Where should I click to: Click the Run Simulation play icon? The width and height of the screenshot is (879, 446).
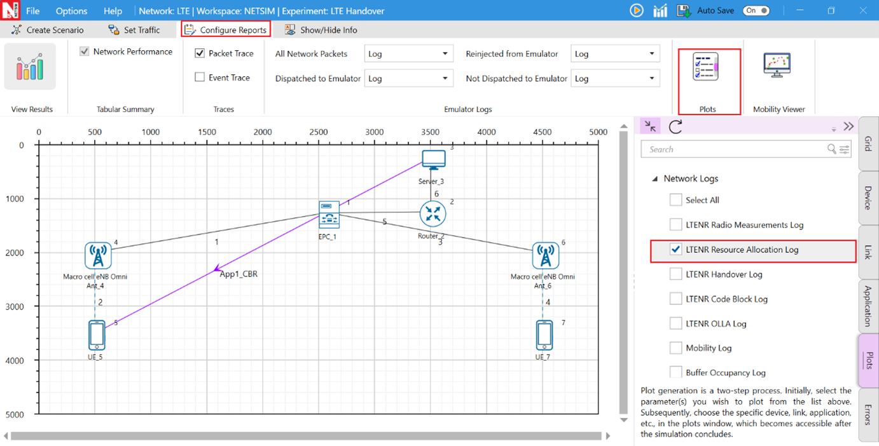pos(636,11)
